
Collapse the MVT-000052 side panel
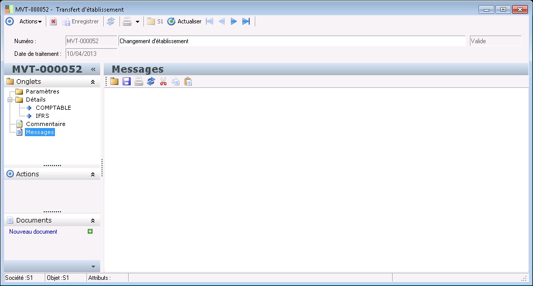93,69
